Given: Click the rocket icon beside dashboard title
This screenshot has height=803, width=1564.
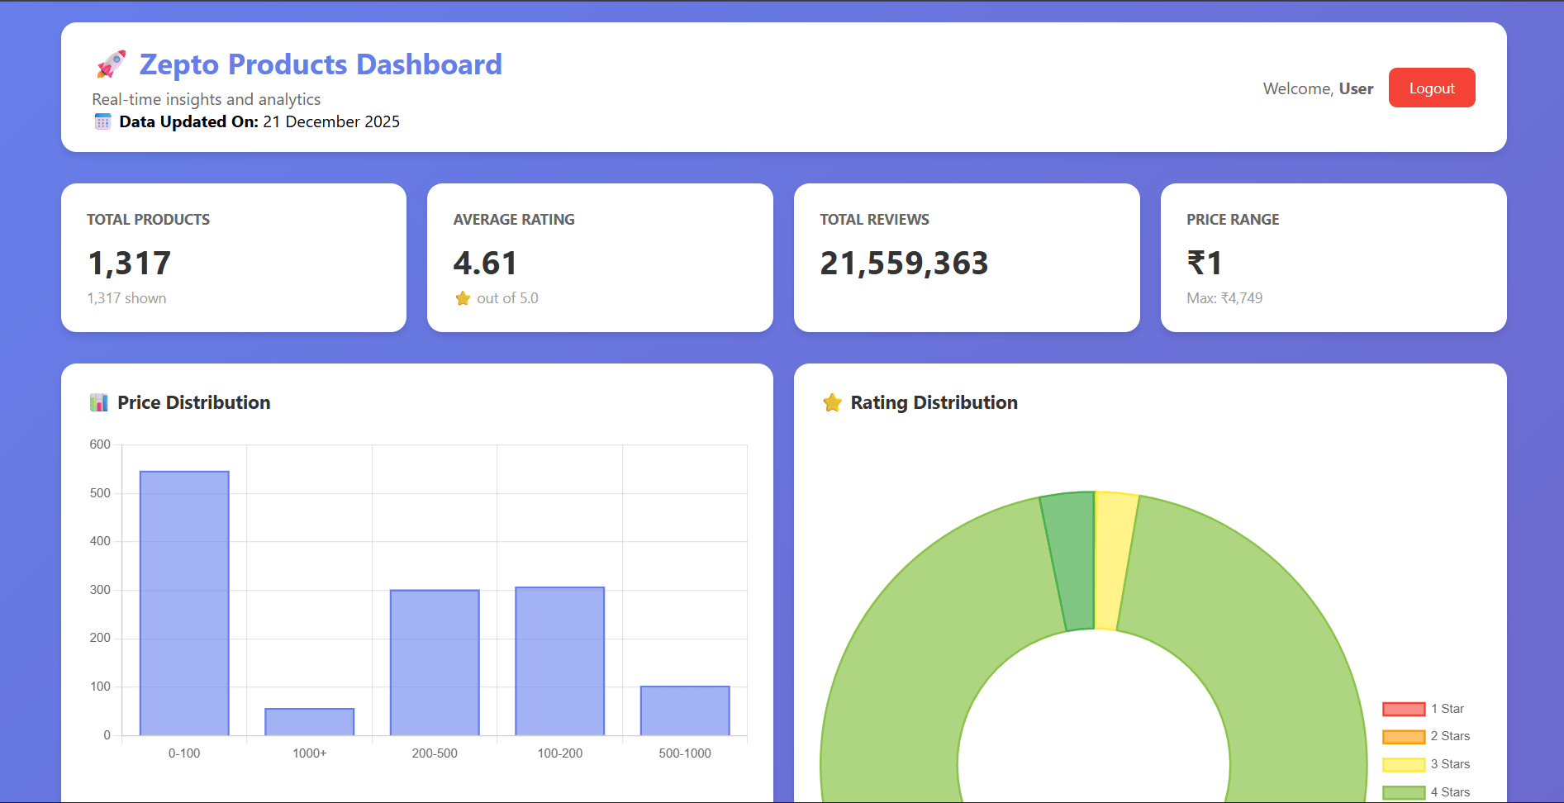Looking at the screenshot, I should point(112,64).
